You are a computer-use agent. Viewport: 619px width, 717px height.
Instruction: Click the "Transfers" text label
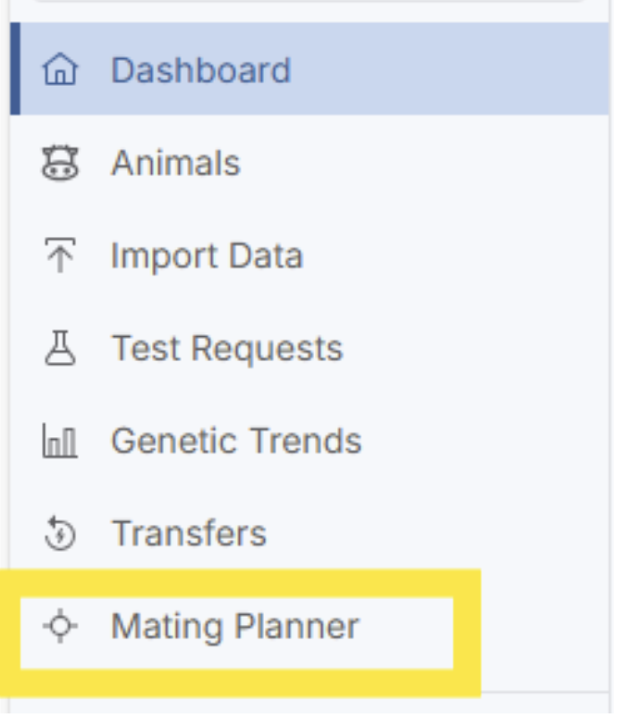[189, 535]
